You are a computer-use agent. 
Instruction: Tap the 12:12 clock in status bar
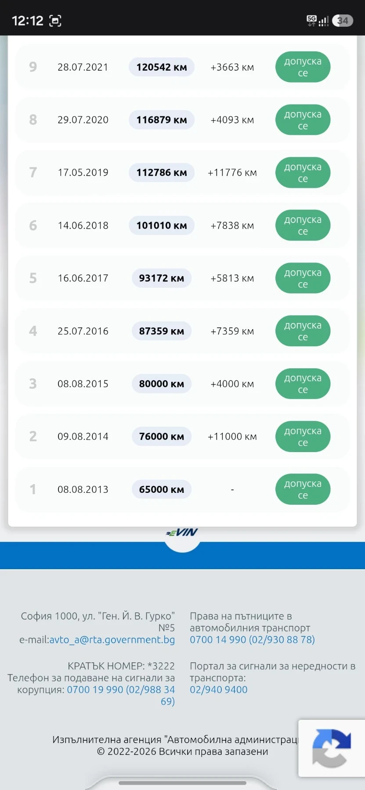pyautogui.click(x=27, y=21)
